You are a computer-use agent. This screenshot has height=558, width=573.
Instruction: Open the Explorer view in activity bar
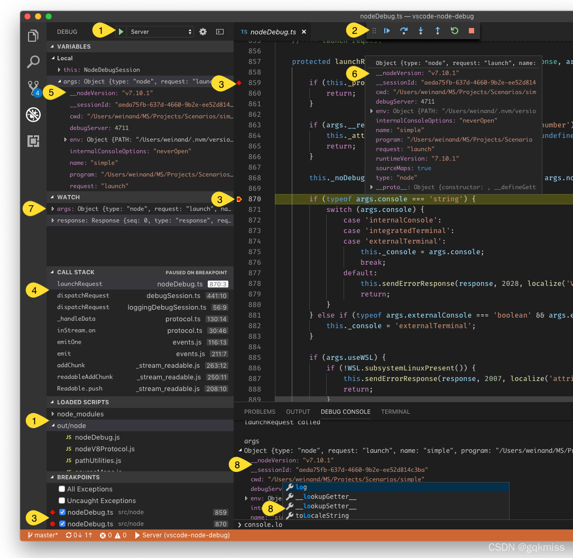[33, 35]
